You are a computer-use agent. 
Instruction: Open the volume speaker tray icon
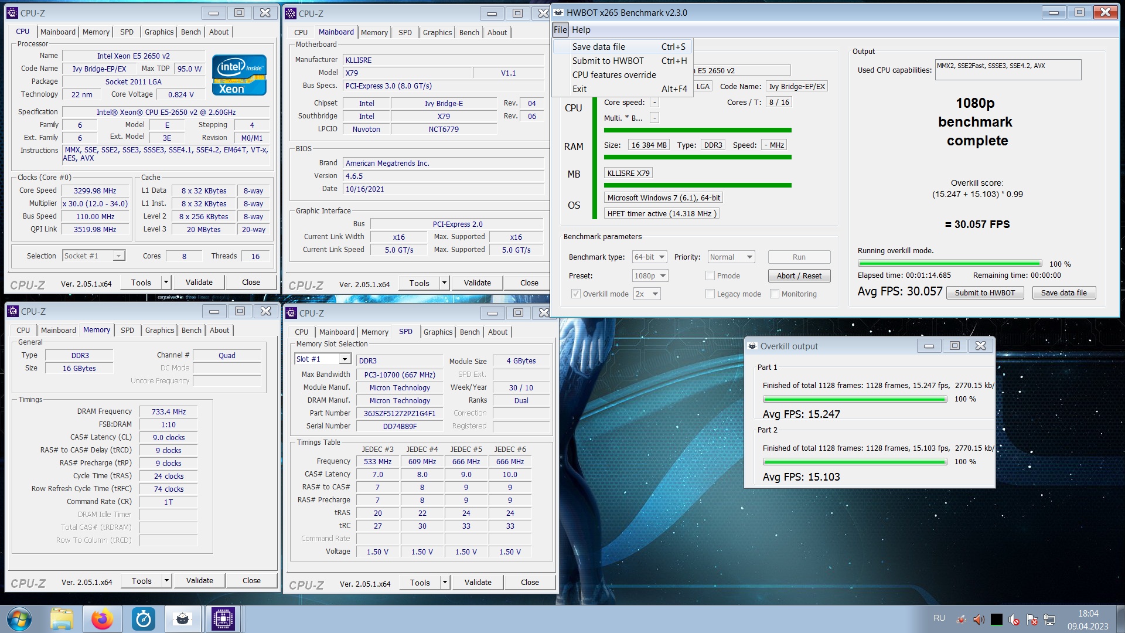point(979,619)
